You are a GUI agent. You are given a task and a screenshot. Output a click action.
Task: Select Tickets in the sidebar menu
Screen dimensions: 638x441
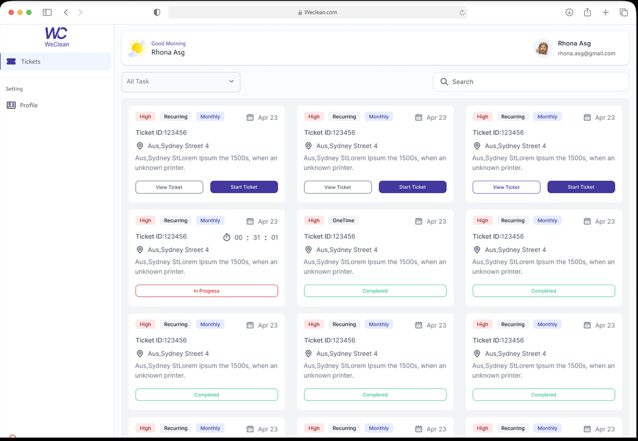click(32, 61)
